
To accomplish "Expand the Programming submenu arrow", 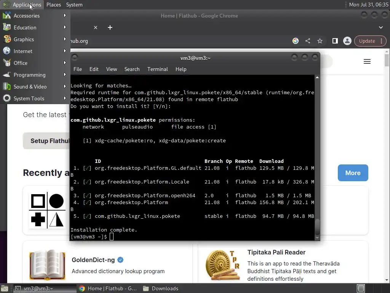I will pyautogui.click(x=65, y=74).
